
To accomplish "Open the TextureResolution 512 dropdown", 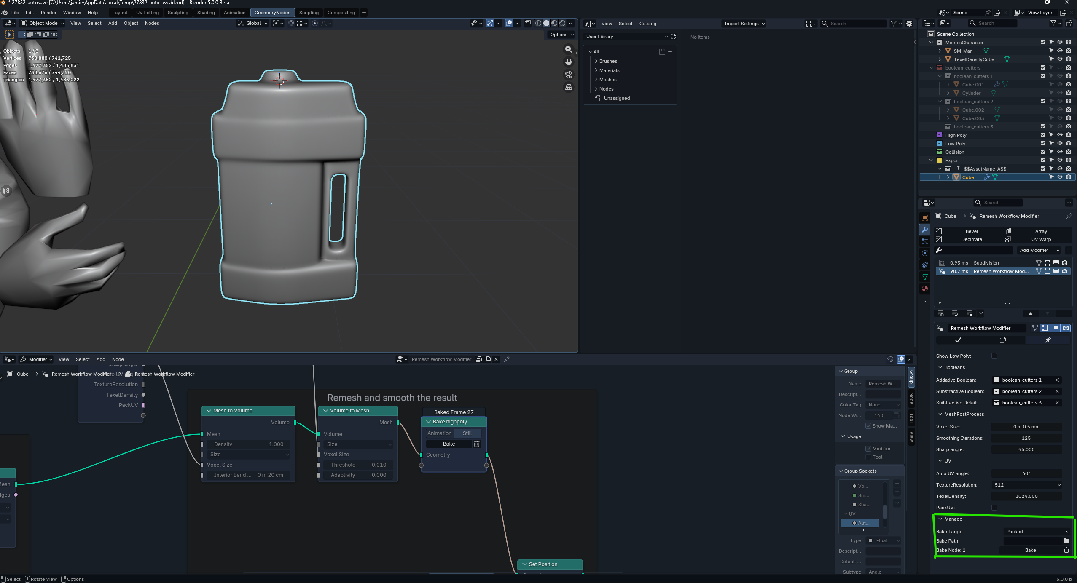I will pos(1027,485).
